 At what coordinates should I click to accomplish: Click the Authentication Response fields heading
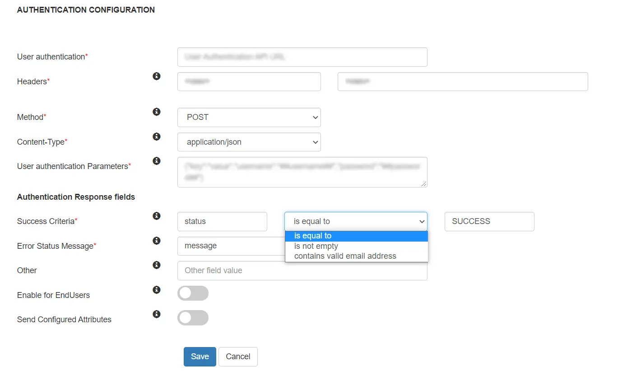click(75, 197)
